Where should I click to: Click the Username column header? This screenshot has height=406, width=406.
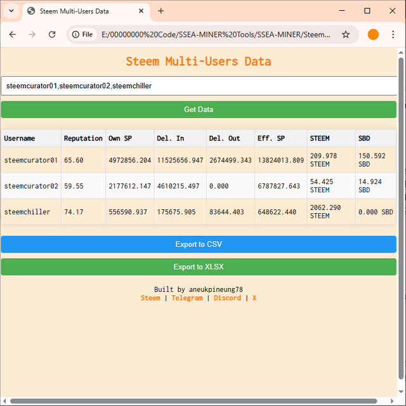pyautogui.click(x=31, y=138)
